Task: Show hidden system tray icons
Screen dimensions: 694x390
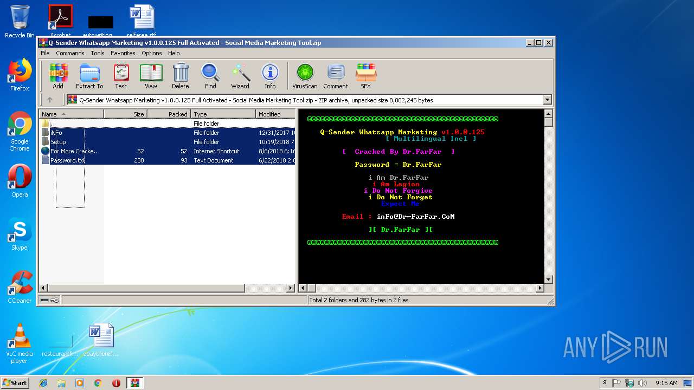Action: (x=605, y=383)
